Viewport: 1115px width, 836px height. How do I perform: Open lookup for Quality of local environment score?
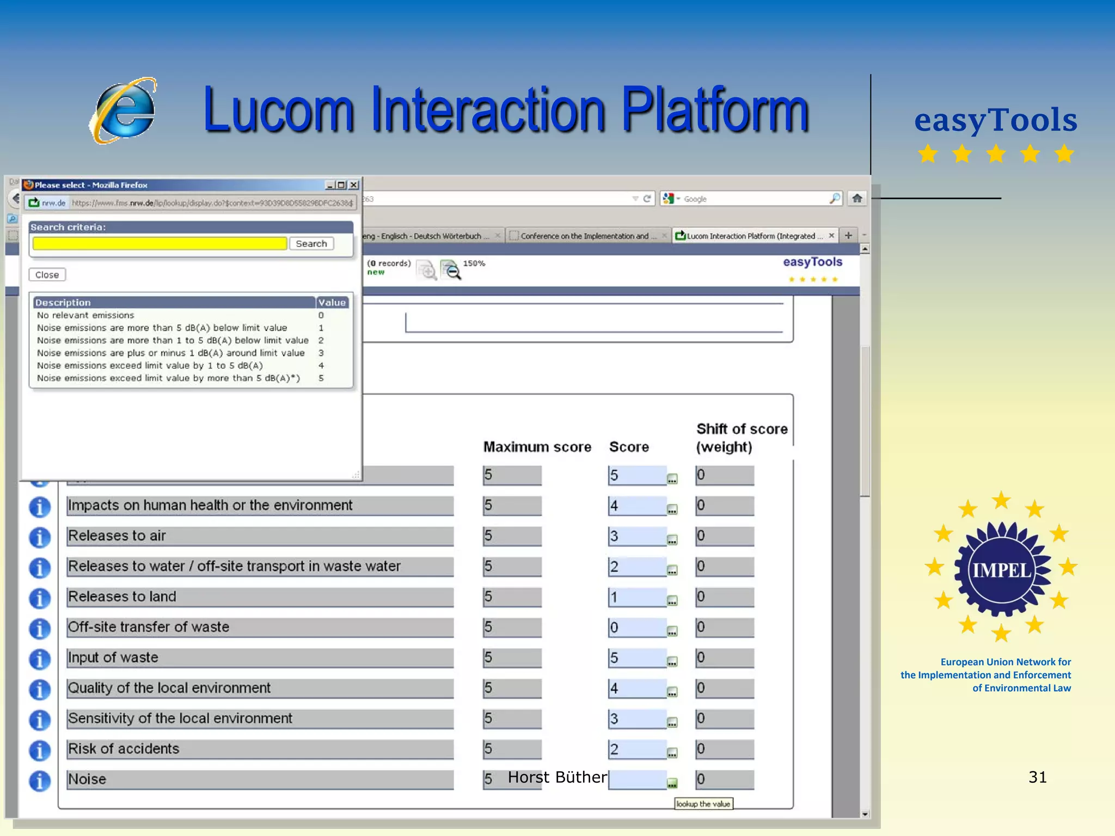click(x=672, y=692)
